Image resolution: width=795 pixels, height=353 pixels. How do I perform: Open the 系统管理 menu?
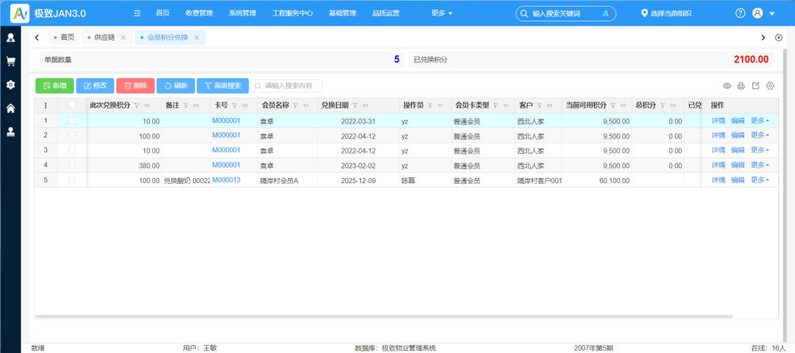pyautogui.click(x=242, y=13)
